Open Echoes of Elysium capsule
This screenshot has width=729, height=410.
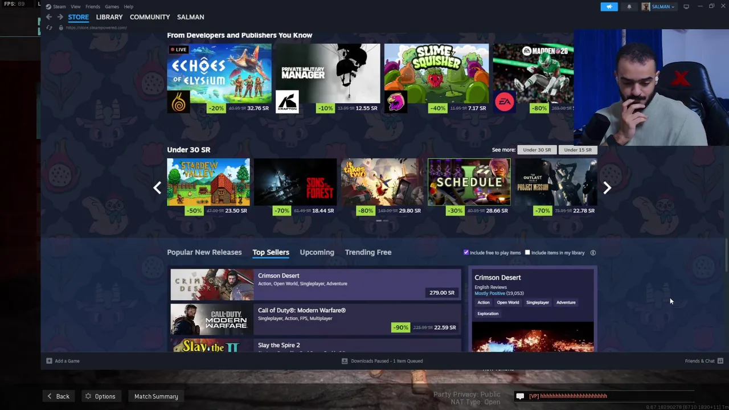(219, 73)
